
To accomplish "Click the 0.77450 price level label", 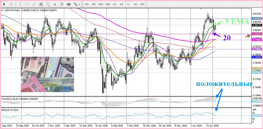I will 257,72.
